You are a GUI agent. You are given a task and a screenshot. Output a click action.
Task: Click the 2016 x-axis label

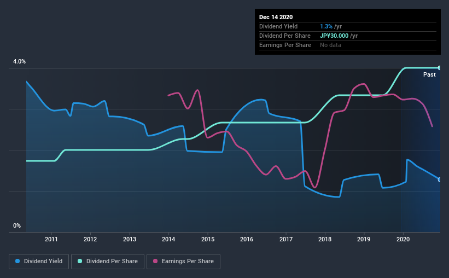[247, 239]
